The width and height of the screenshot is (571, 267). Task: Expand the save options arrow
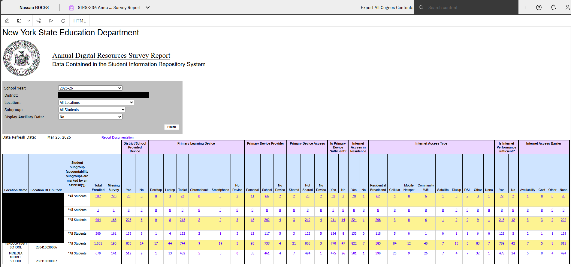click(x=29, y=21)
